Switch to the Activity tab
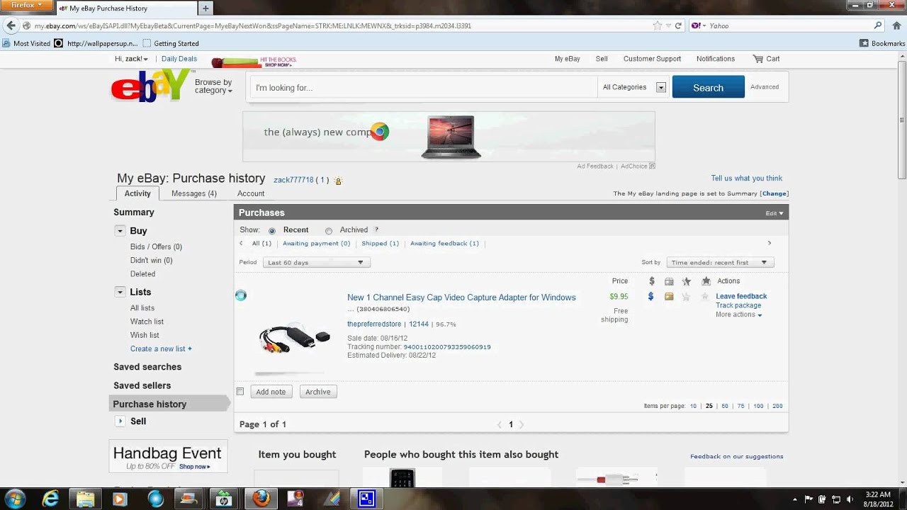 (x=137, y=193)
